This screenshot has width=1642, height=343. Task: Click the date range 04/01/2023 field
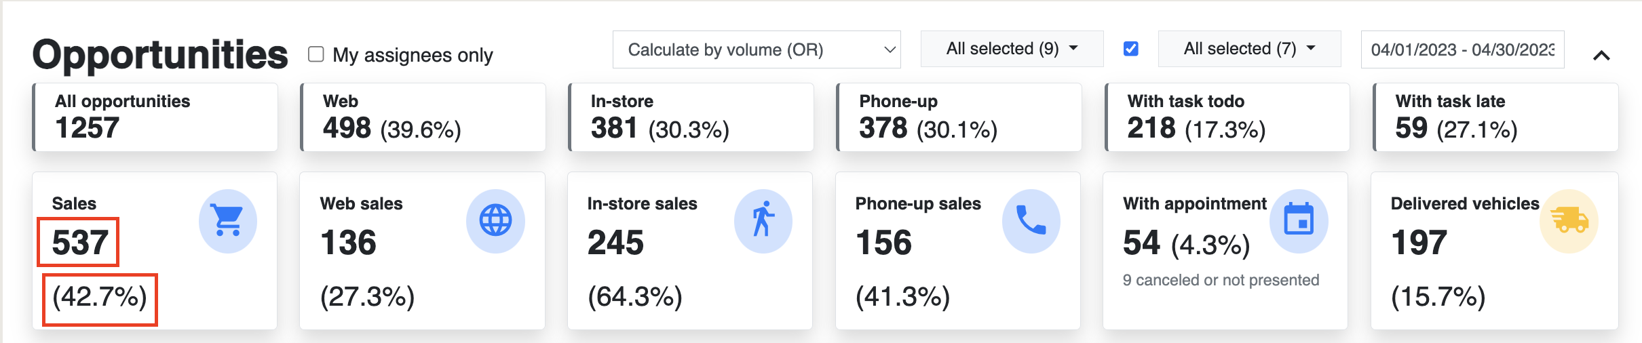click(x=1462, y=49)
